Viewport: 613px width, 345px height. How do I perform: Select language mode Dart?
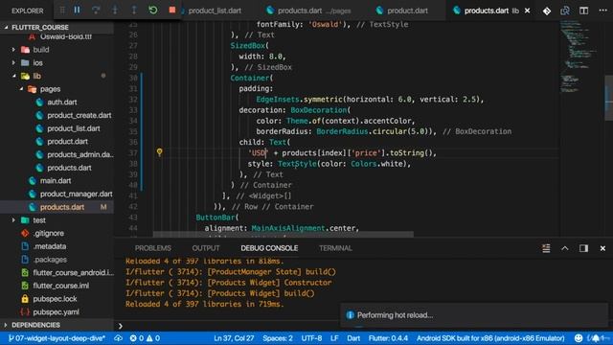point(353,338)
